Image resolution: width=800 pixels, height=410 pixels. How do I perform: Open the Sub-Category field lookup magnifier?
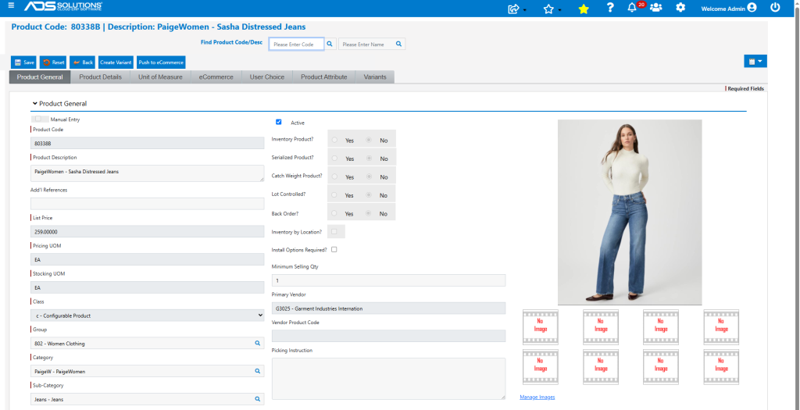(x=258, y=399)
